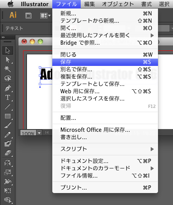Choose 閉じる menu item
This screenshot has width=173, height=205.
(105, 55)
